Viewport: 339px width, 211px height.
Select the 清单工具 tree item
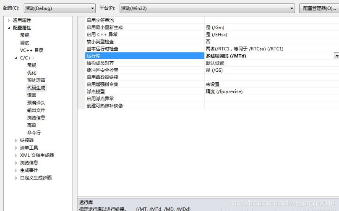pyautogui.click(x=29, y=148)
